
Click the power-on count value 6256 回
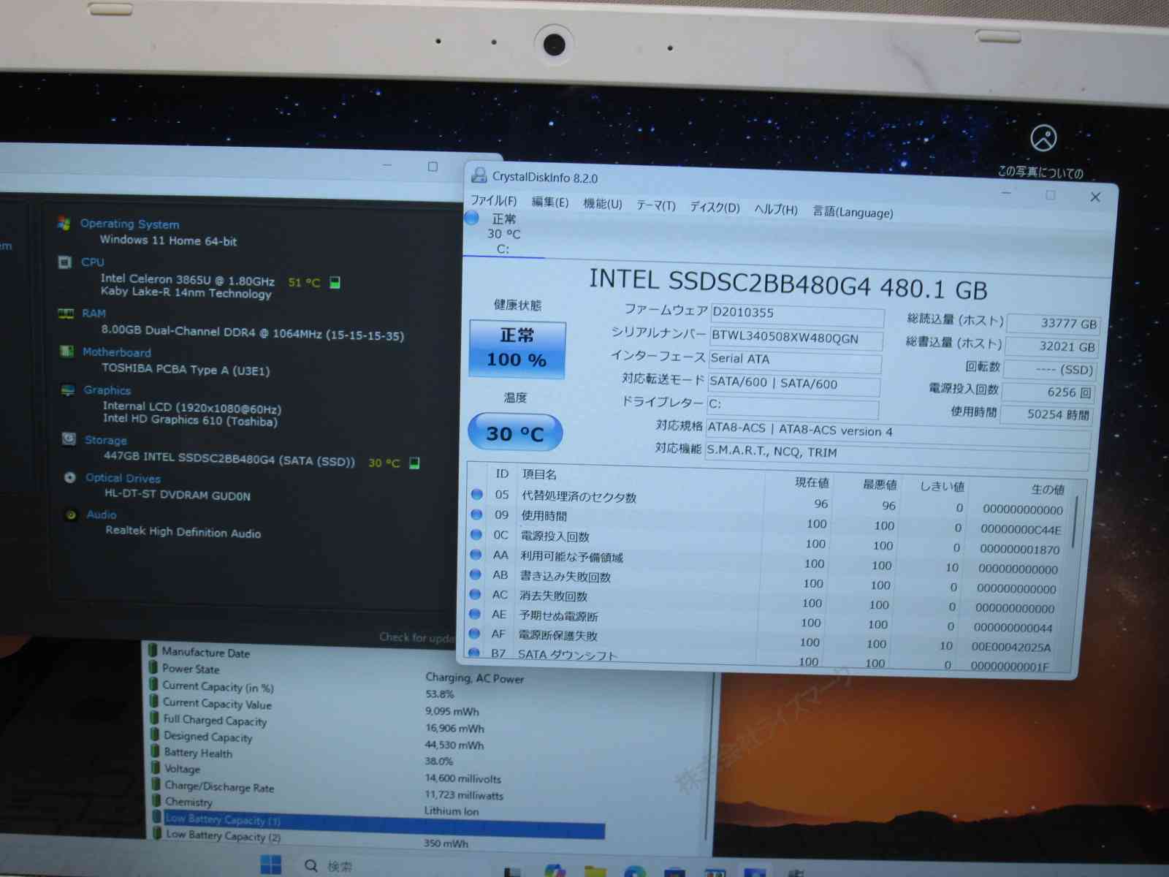tap(1048, 392)
